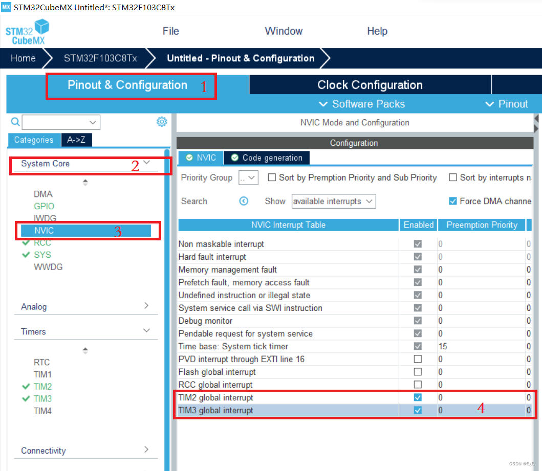Open the settings gear icon
This screenshot has height=471, width=542.
pyautogui.click(x=161, y=122)
